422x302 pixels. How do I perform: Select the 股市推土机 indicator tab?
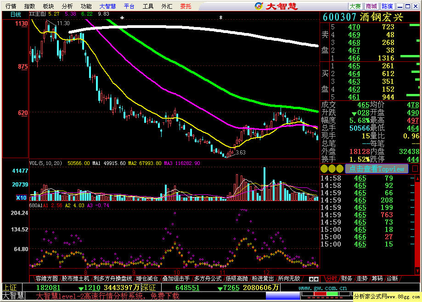(x=75, y=279)
